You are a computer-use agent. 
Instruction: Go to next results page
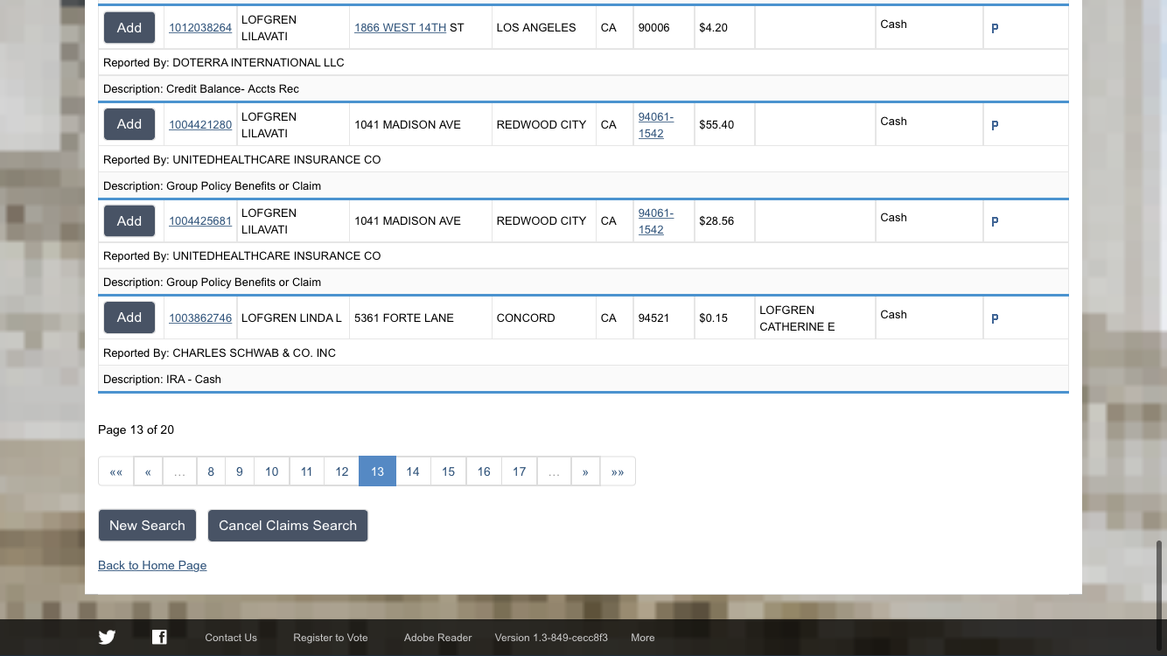click(585, 471)
